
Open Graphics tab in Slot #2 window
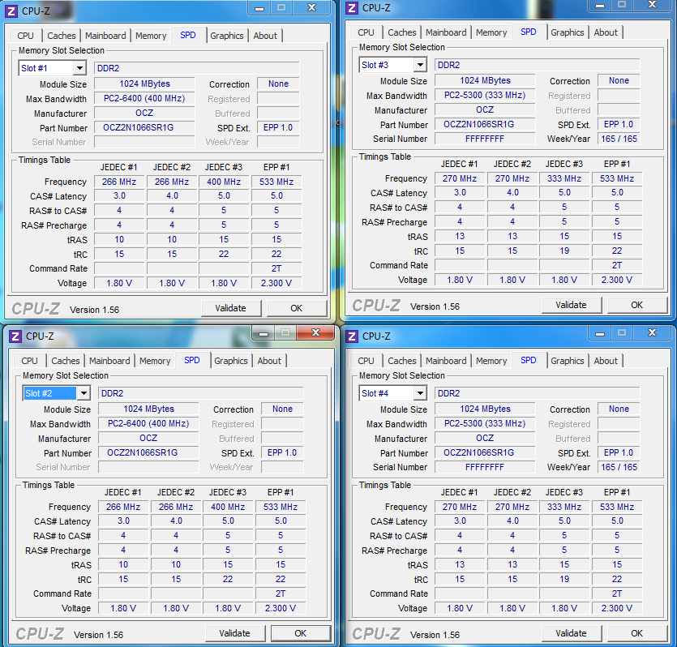pyautogui.click(x=231, y=361)
